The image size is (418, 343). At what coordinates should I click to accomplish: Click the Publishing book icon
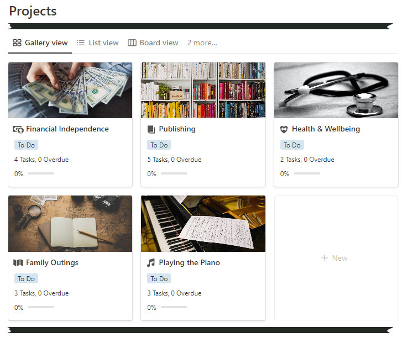coord(151,129)
